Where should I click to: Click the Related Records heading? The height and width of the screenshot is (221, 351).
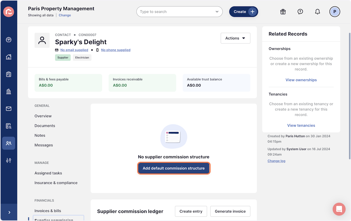tap(288, 34)
